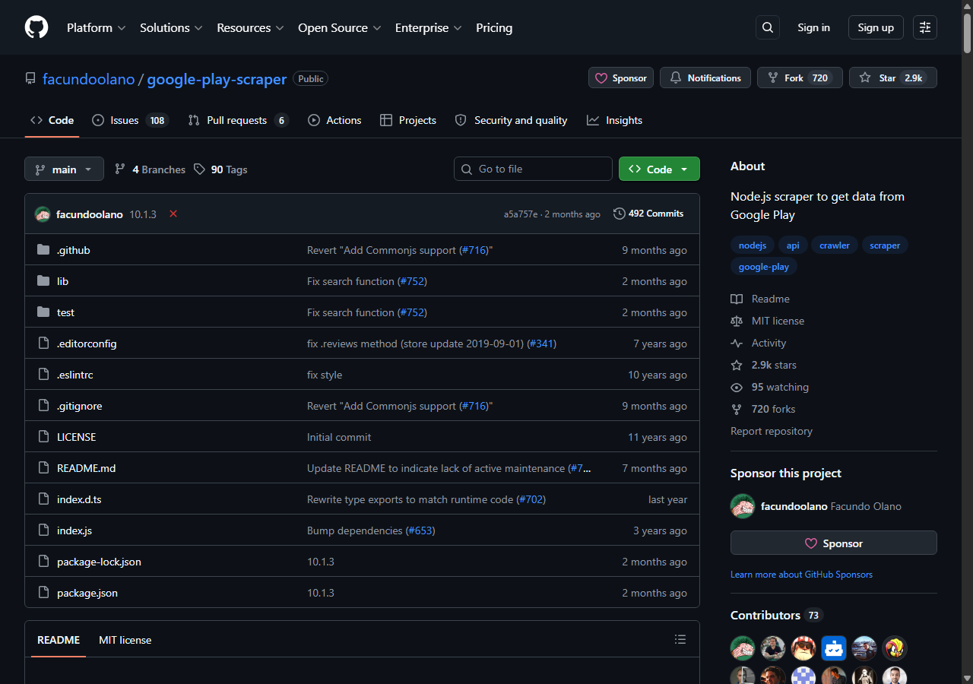Open the .github folder
Image resolution: width=973 pixels, height=684 pixels.
(x=74, y=250)
